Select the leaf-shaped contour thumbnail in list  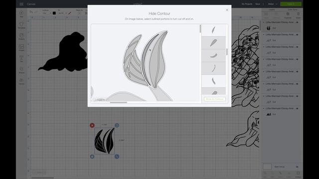pyautogui.click(x=213, y=43)
